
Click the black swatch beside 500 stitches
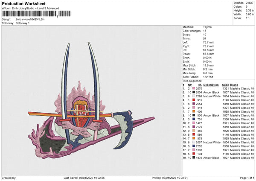point(194,115)
